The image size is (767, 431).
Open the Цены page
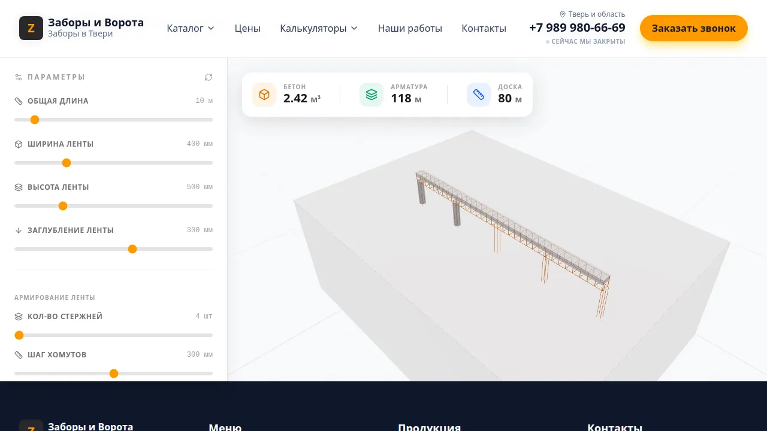(247, 28)
